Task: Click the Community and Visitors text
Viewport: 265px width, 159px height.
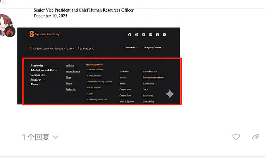Action: click(x=97, y=99)
